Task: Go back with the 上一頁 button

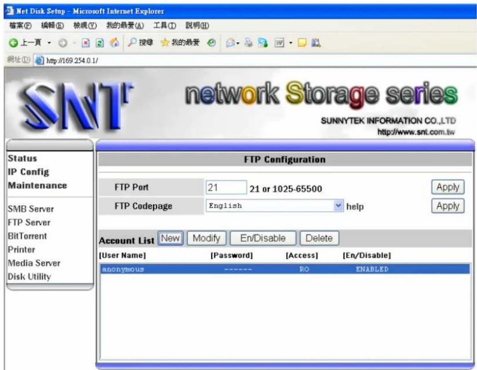Action: coord(25,43)
